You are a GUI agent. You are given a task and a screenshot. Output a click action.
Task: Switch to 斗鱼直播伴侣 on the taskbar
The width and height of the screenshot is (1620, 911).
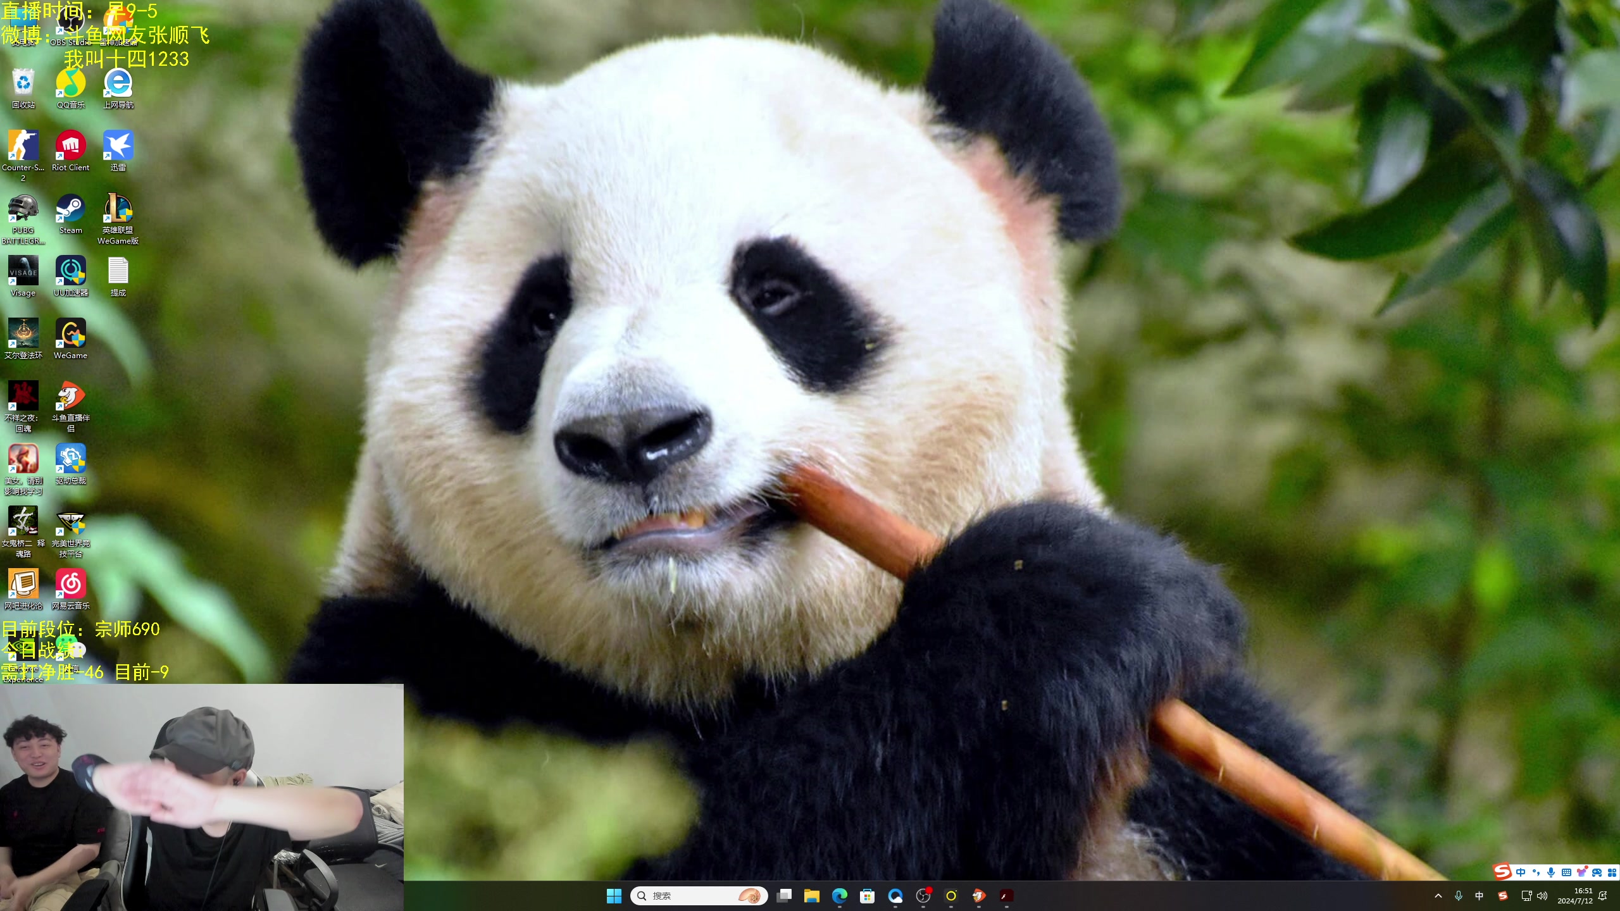[x=979, y=896]
